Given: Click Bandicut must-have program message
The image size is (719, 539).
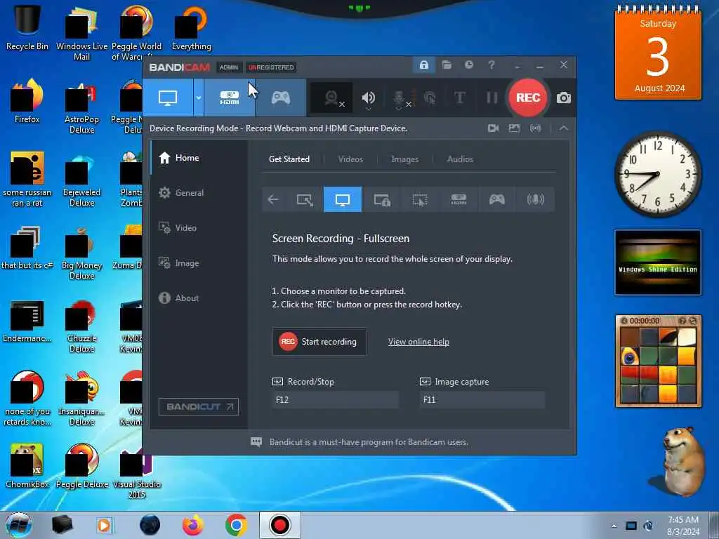Looking at the screenshot, I should click(x=369, y=442).
